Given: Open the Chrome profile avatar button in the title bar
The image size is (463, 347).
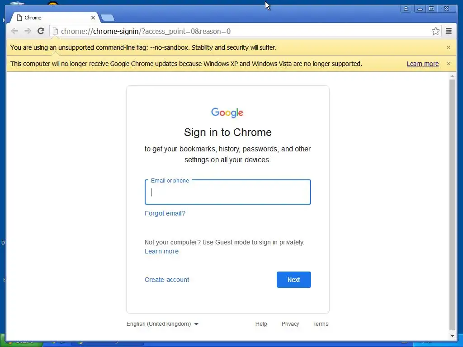Looking at the screenshot, I should 406,9.
